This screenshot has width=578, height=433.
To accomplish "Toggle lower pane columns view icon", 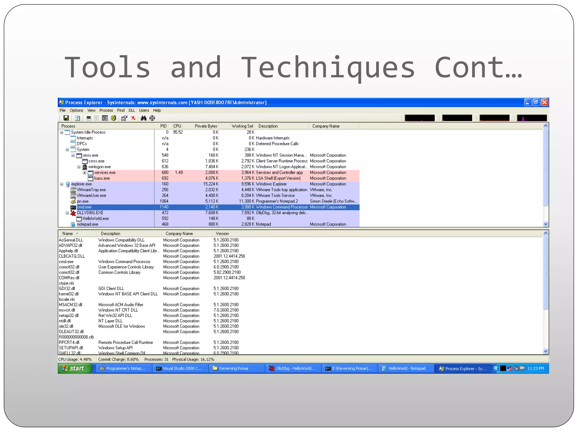I will 105,118.
